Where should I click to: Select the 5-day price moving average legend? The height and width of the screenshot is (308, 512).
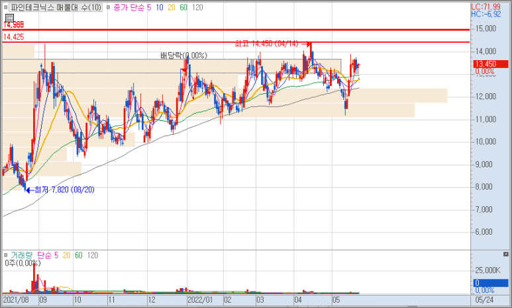[x=149, y=7]
